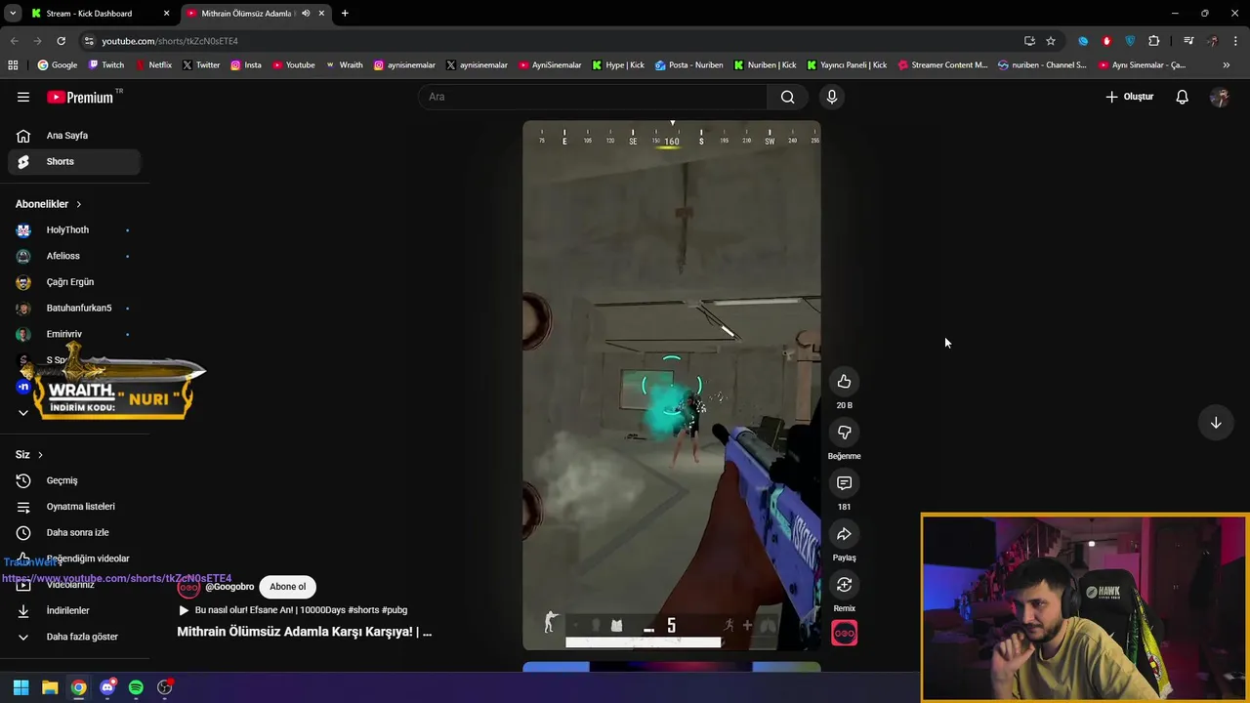Expand the Abonelikler section chevron
The width and height of the screenshot is (1250, 703).
point(78,204)
